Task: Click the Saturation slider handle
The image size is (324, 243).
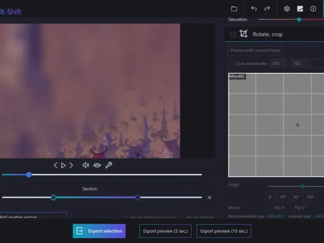Action: click(x=299, y=19)
